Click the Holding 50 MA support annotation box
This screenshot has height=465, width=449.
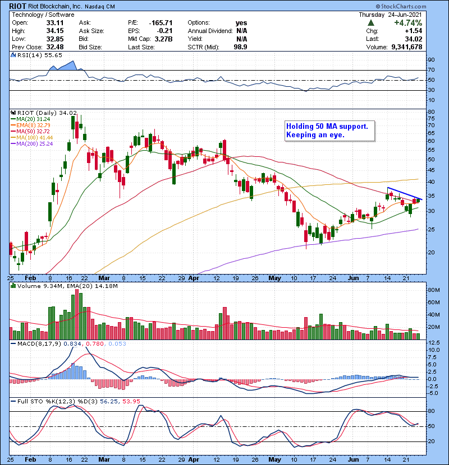tap(329, 131)
